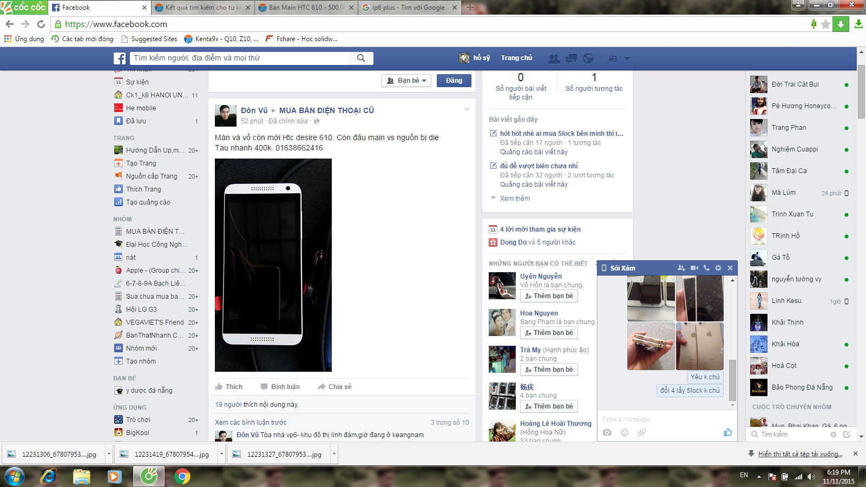Switch to Bán Main HTC 610 tab
866x487 pixels.
pyautogui.click(x=306, y=8)
